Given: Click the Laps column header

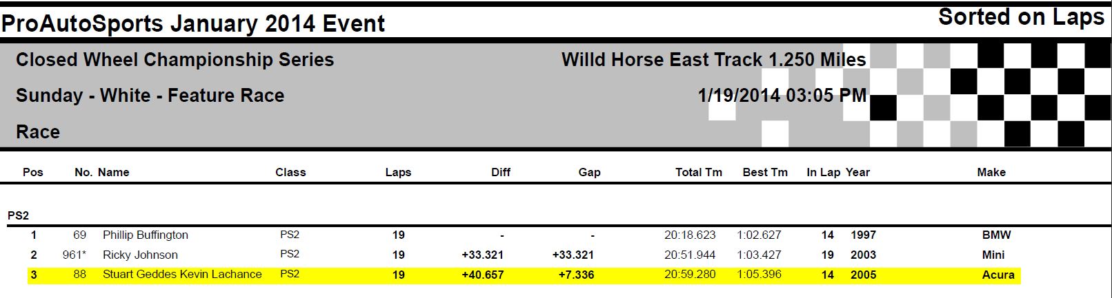Looking at the screenshot, I should point(398,172).
